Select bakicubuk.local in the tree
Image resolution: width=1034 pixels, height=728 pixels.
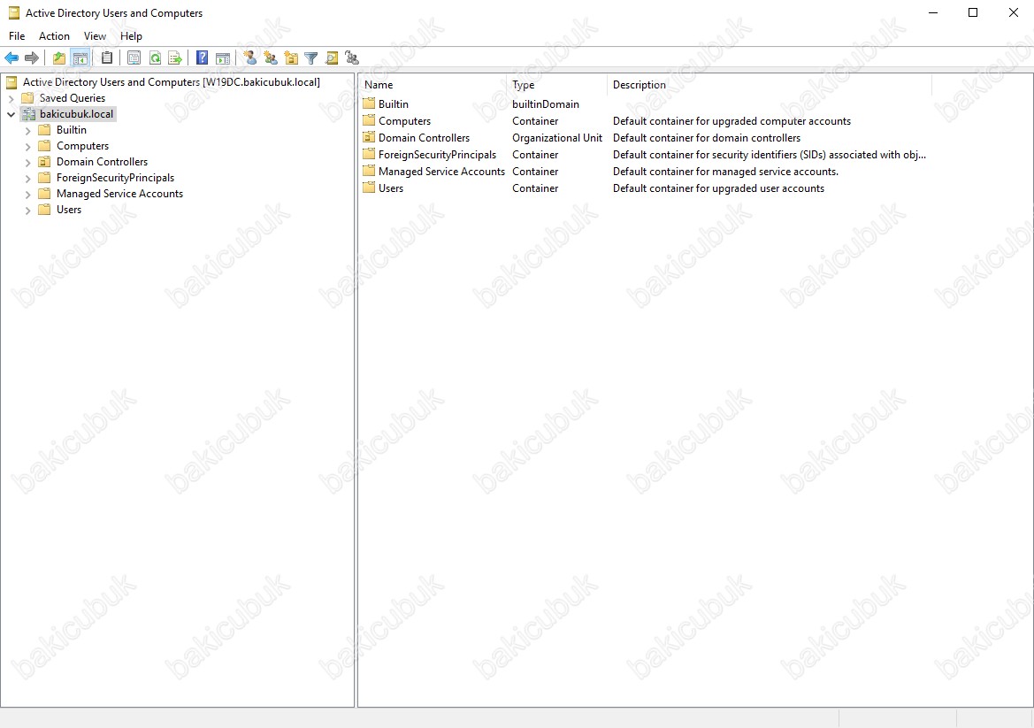pos(76,114)
